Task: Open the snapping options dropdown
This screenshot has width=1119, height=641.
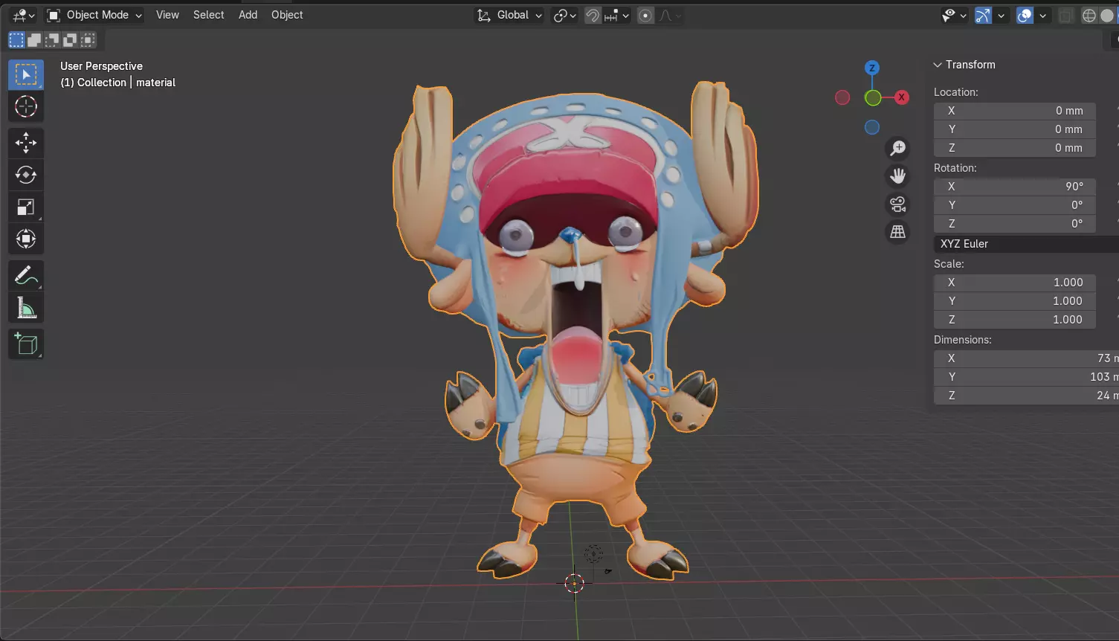Action: coord(617,16)
